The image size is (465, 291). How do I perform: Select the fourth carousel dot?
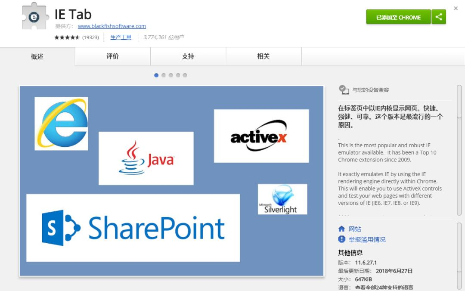point(178,75)
